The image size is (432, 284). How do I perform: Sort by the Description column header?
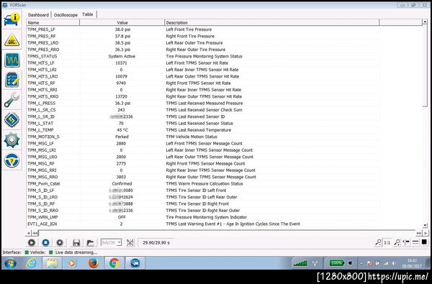[272, 22]
